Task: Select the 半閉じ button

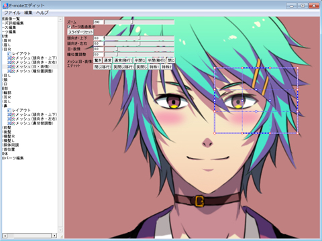Action: (x=140, y=60)
